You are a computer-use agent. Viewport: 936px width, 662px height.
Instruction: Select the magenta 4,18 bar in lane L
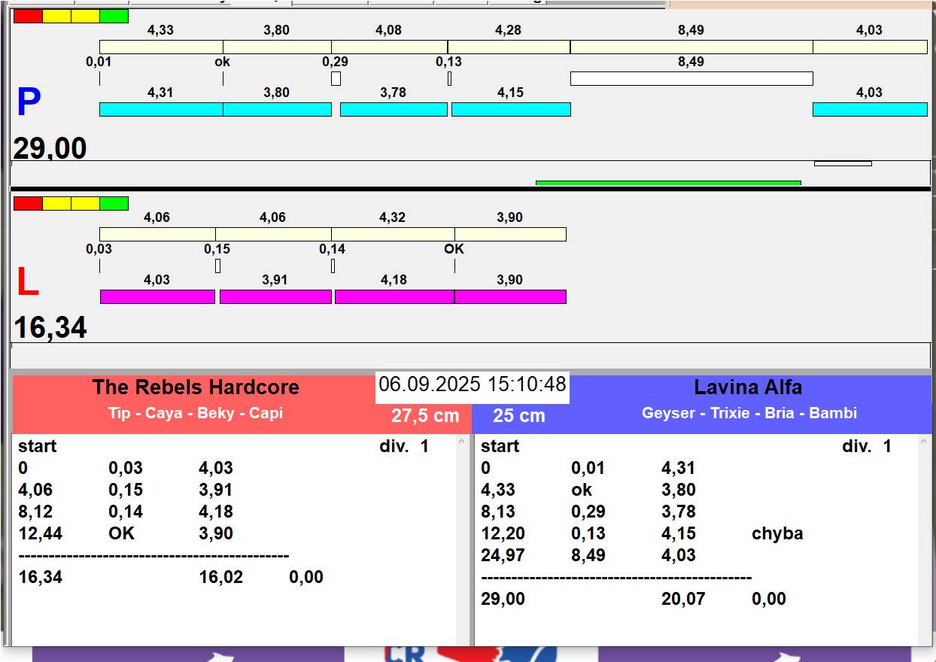pos(394,296)
